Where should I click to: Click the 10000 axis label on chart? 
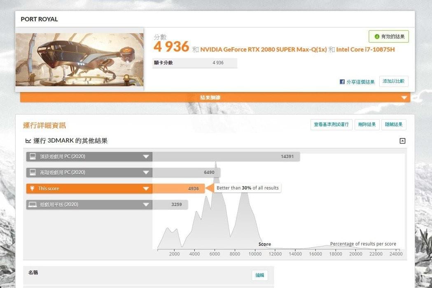[x=255, y=254]
